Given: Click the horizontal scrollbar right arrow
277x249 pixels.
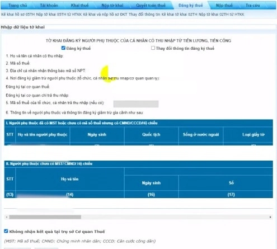Looking at the screenshot, I should click(270, 217).
